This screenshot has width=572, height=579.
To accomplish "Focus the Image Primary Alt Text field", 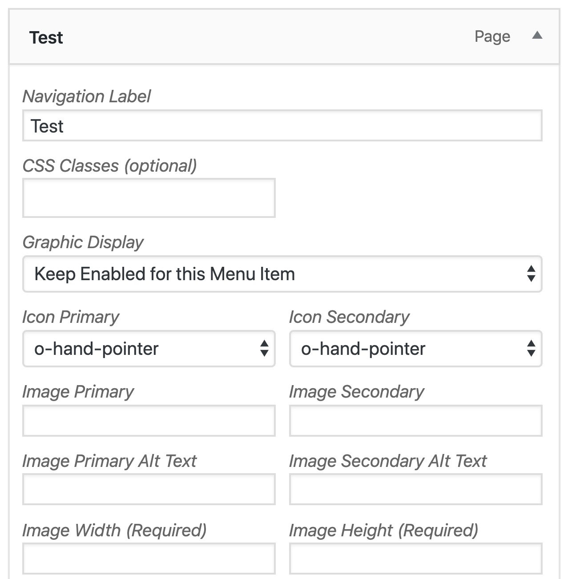I will pyautogui.click(x=149, y=489).
